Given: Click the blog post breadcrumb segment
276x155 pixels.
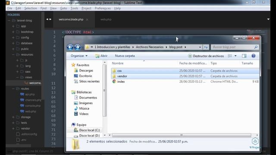Looking at the screenshot, I should pos(176,47).
